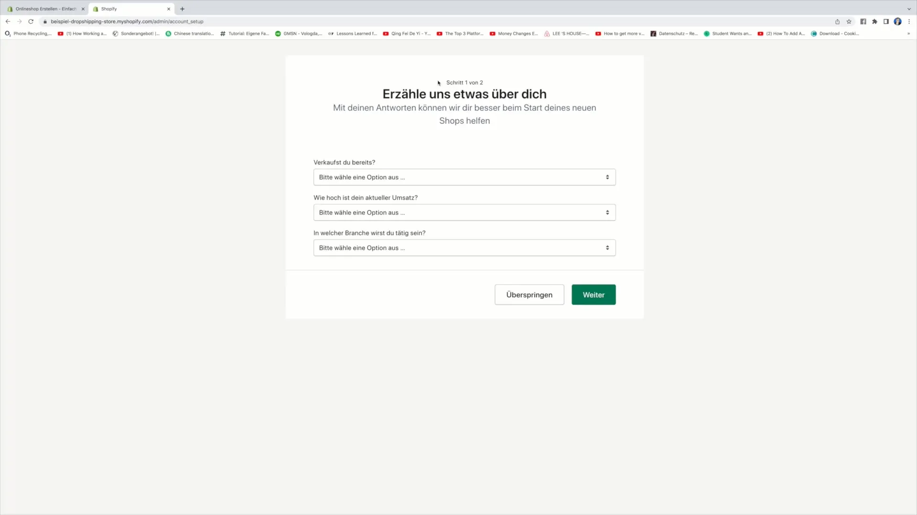This screenshot has height=515, width=917.
Task: Expand the 'In welcher Branche wirst du tätig sein?' dropdown
Action: click(x=465, y=247)
